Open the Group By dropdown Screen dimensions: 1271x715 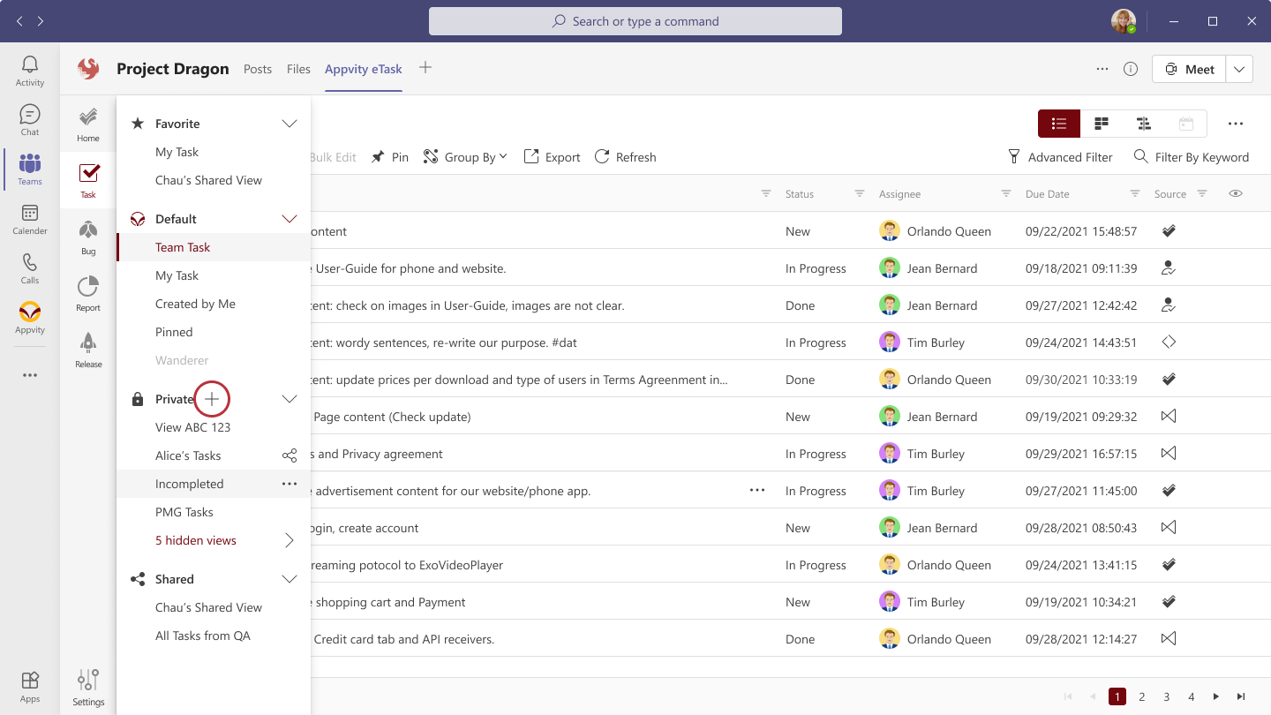click(466, 157)
